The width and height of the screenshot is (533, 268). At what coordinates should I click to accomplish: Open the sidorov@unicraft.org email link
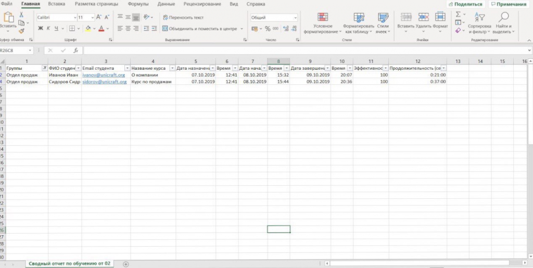pos(105,82)
